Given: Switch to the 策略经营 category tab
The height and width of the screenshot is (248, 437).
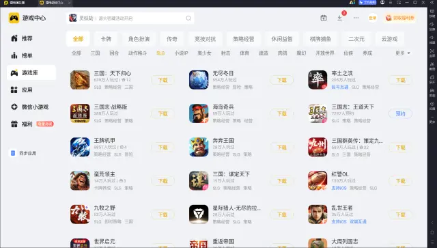Looking at the screenshot, I should [244, 39].
